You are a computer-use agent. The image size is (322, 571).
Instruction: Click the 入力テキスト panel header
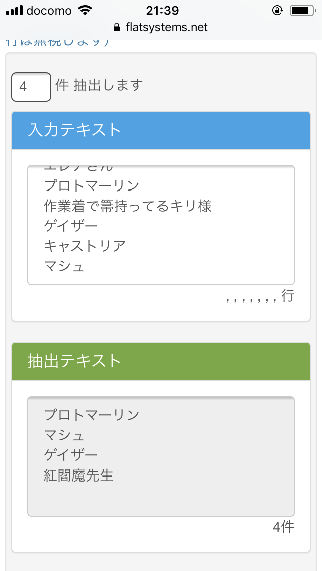(x=160, y=130)
